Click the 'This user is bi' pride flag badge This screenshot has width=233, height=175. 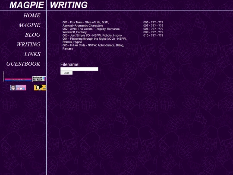18,80
